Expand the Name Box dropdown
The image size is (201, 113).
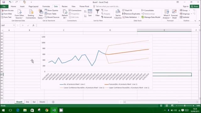point(14,25)
